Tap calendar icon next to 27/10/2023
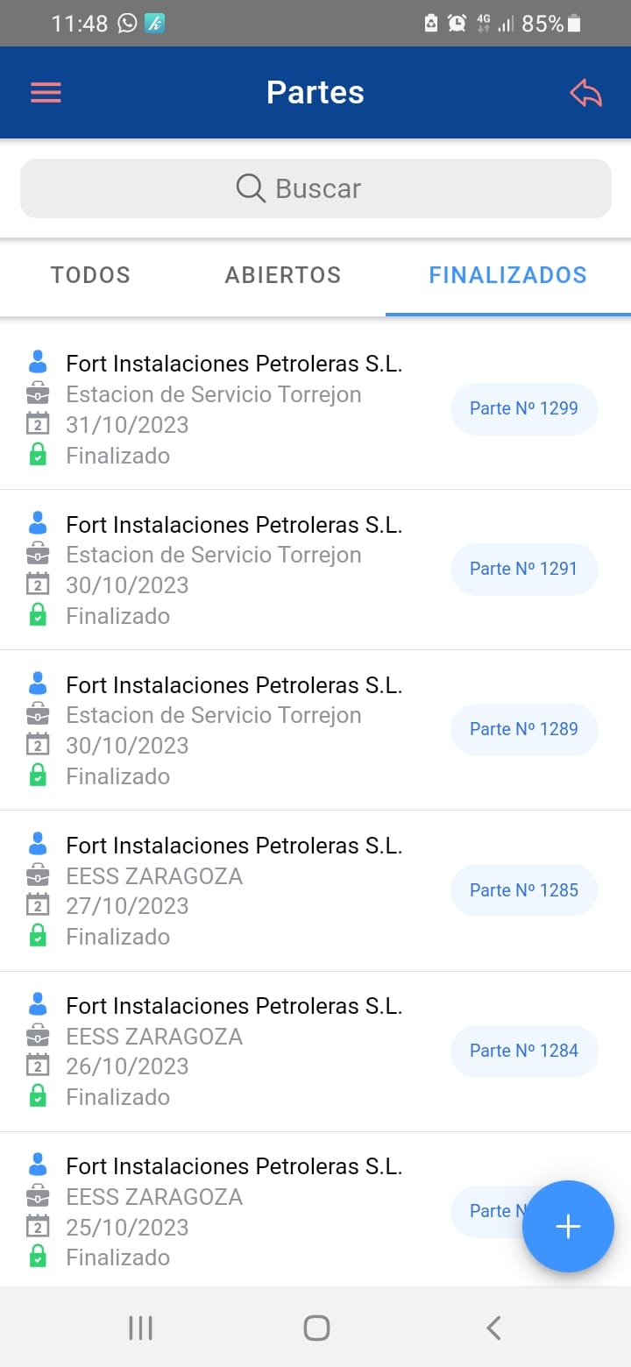Screen dimensions: 631x1367 (x=38, y=905)
